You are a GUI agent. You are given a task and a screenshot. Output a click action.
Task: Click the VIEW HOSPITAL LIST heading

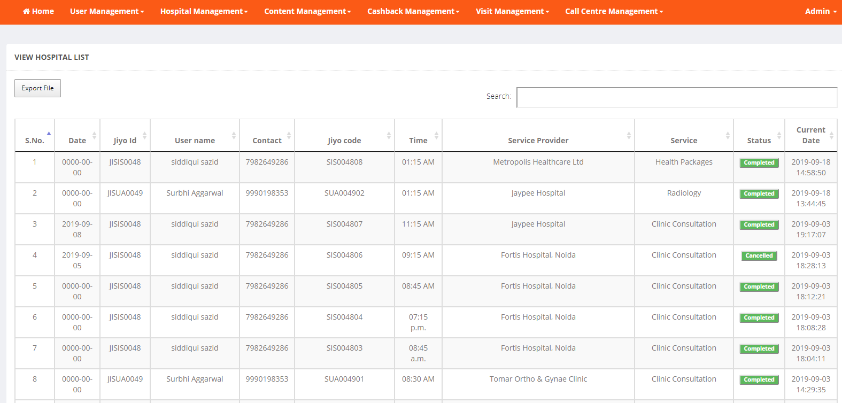[x=52, y=57]
